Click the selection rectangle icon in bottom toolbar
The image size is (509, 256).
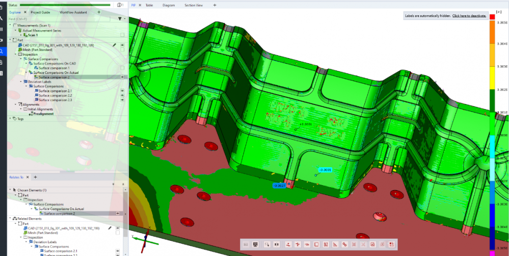coord(266,245)
